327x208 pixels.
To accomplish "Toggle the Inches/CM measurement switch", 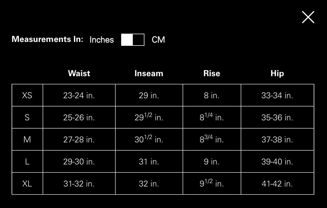I will click(x=133, y=40).
